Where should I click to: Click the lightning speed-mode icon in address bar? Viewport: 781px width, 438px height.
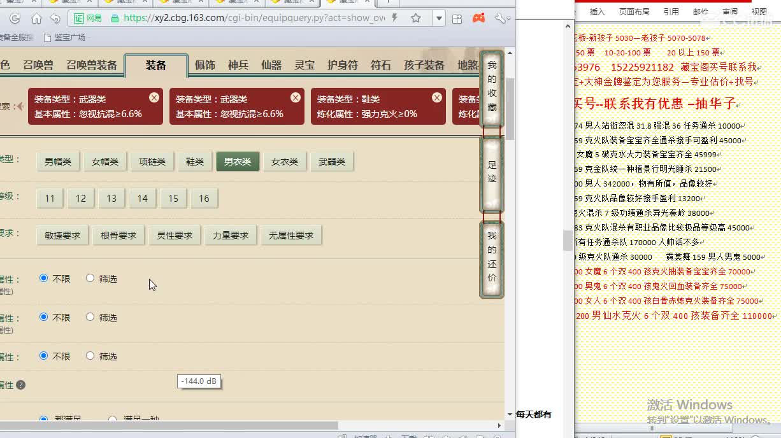click(x=395, y=18)
